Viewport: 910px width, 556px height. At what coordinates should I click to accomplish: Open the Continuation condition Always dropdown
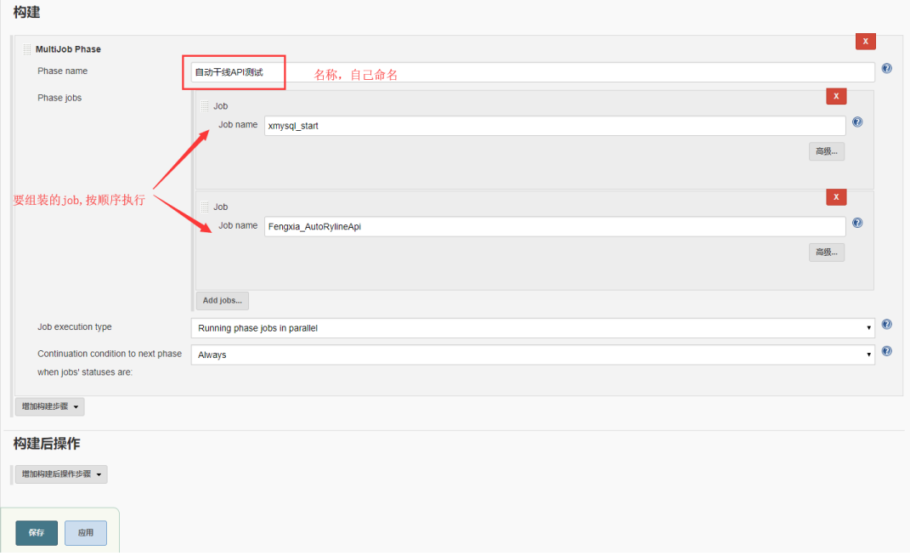[x=532, y=355]
